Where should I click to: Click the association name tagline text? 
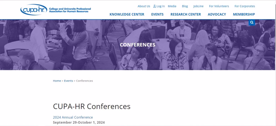70,10
